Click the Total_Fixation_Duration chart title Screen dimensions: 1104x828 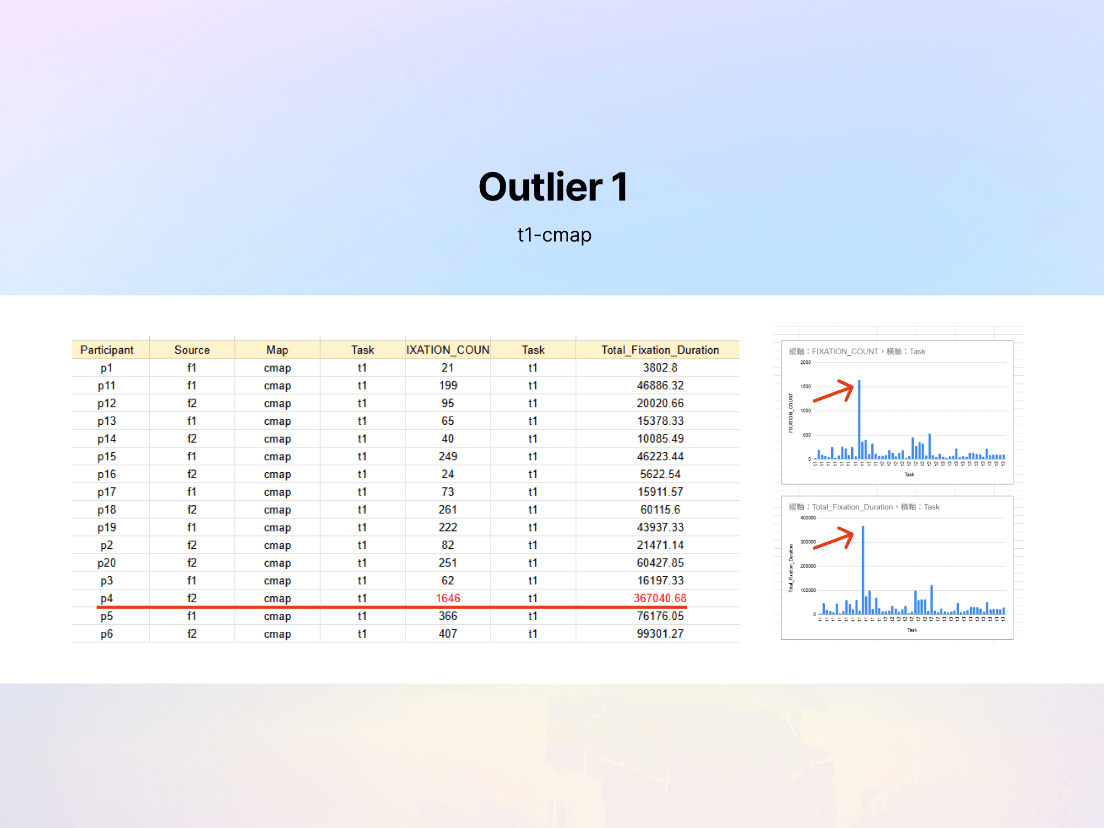(864, 507)
